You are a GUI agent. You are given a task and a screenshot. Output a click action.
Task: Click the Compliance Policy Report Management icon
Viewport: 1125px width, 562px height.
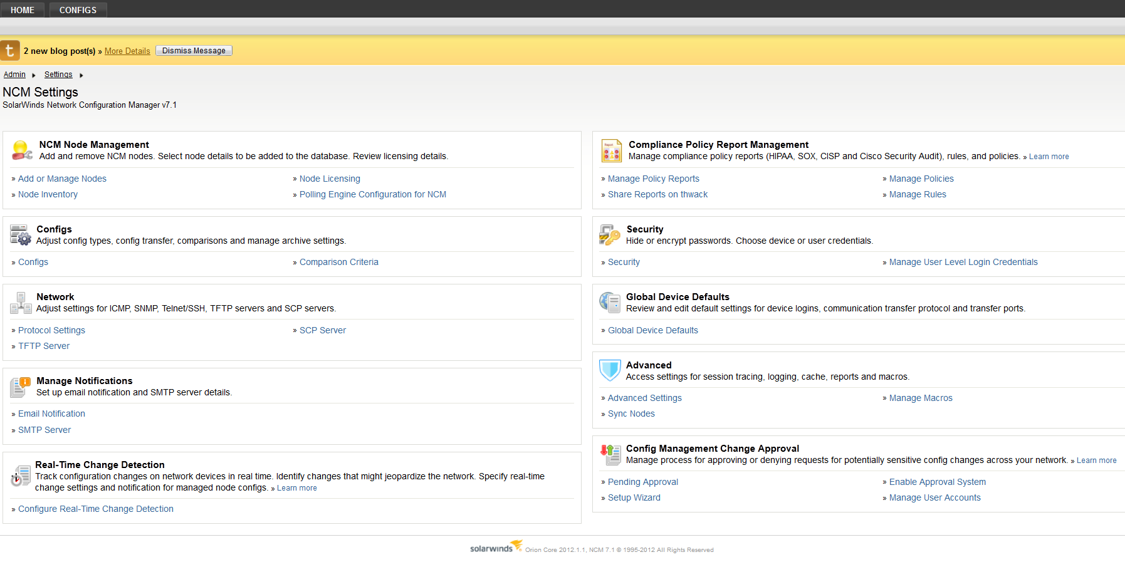[612, 150]
